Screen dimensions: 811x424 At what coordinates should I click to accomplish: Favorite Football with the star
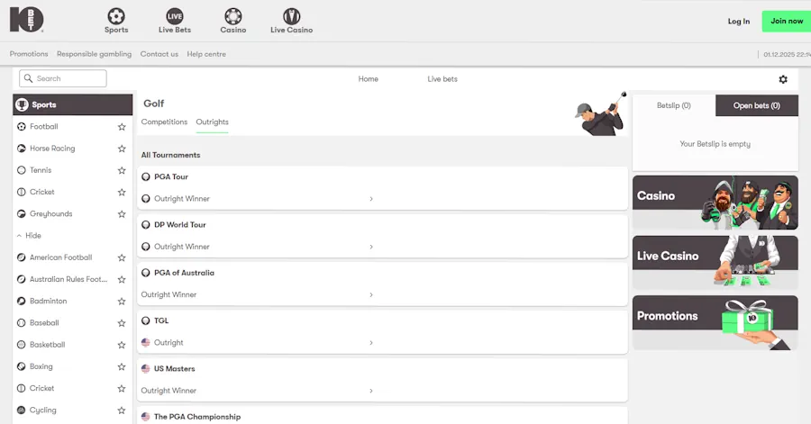click(122, 127)
